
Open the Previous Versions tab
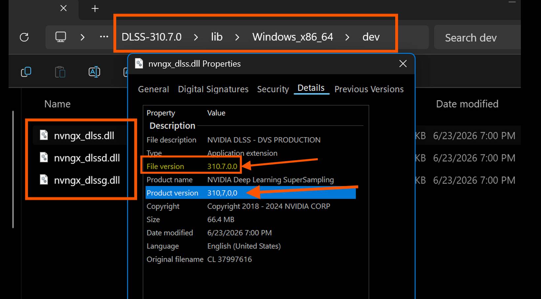tap(369, 89)
